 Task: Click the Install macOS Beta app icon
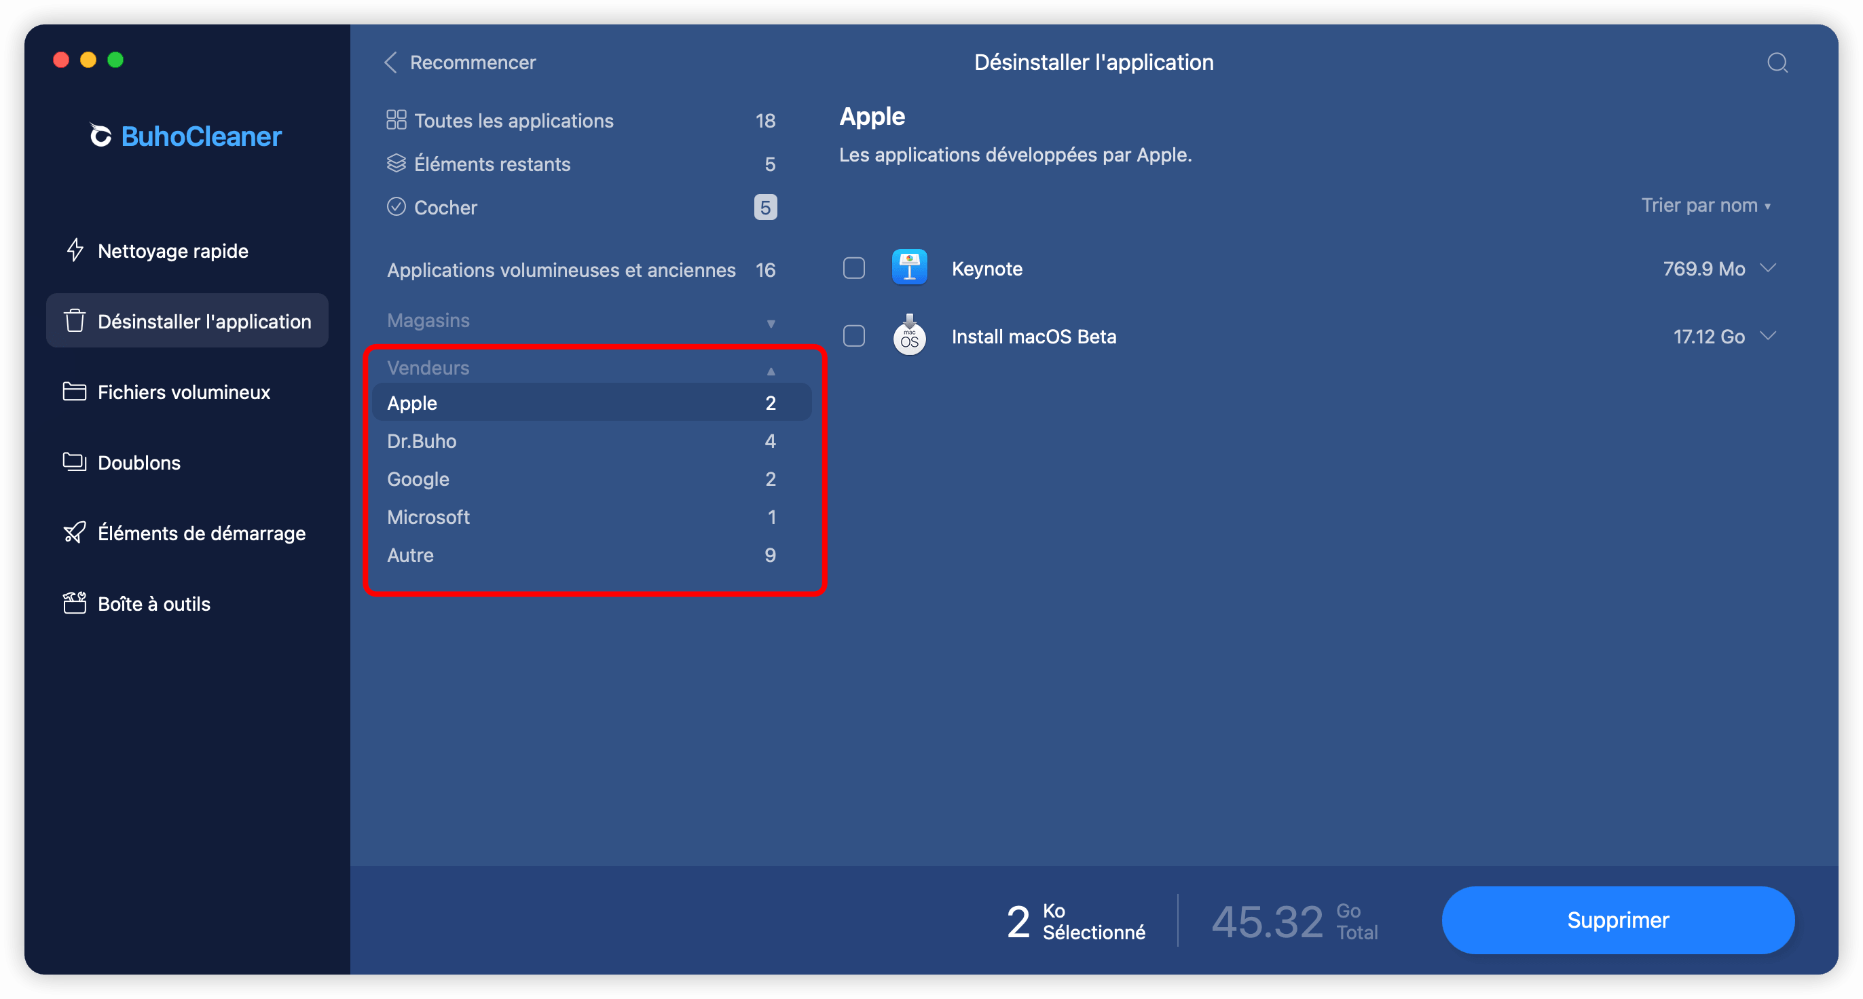(909, 335)
